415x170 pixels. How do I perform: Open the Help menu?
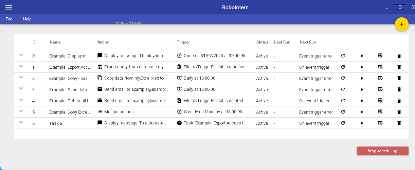[27, 19]
